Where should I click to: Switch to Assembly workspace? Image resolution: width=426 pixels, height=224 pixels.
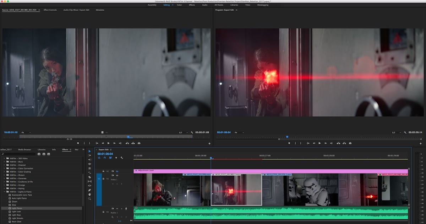pyautogui.click(x=152, y=5)
